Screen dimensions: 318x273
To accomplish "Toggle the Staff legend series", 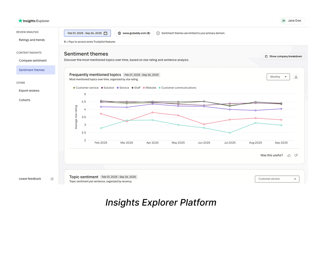I will (136, 88).
